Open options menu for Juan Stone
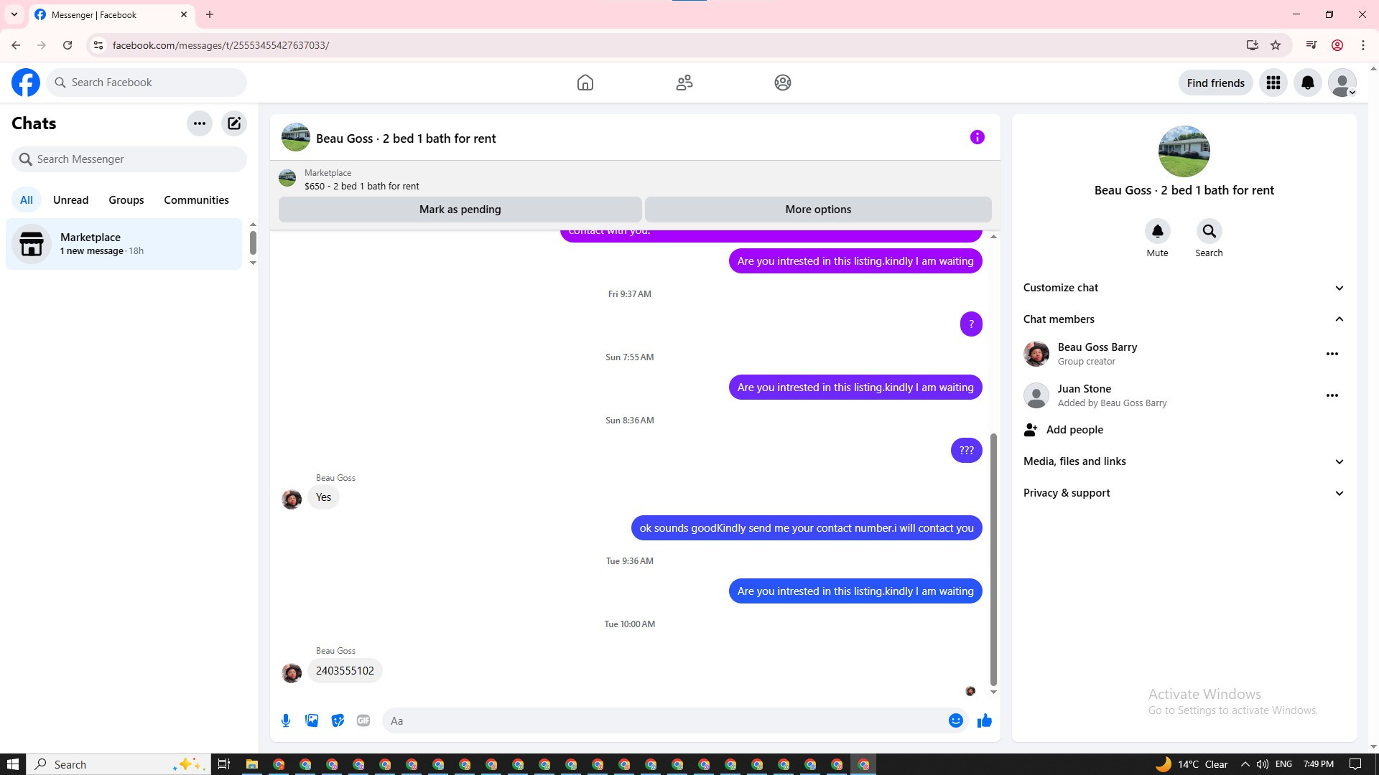The image size is (1379, 775). point(1332,395)
